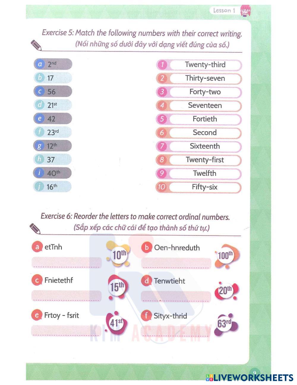Click the 15th ordinal badge
This screenshot has width=297, height=385.
tap(117, 287)
